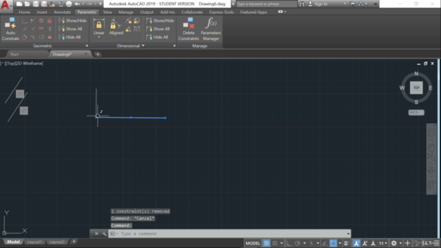Open the Undo history dropdown arrow
The height and width of the screenshot is (248, 441).
click(83, 4)
